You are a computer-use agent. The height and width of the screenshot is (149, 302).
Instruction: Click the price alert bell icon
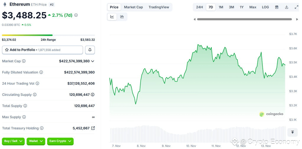point(90,50)
